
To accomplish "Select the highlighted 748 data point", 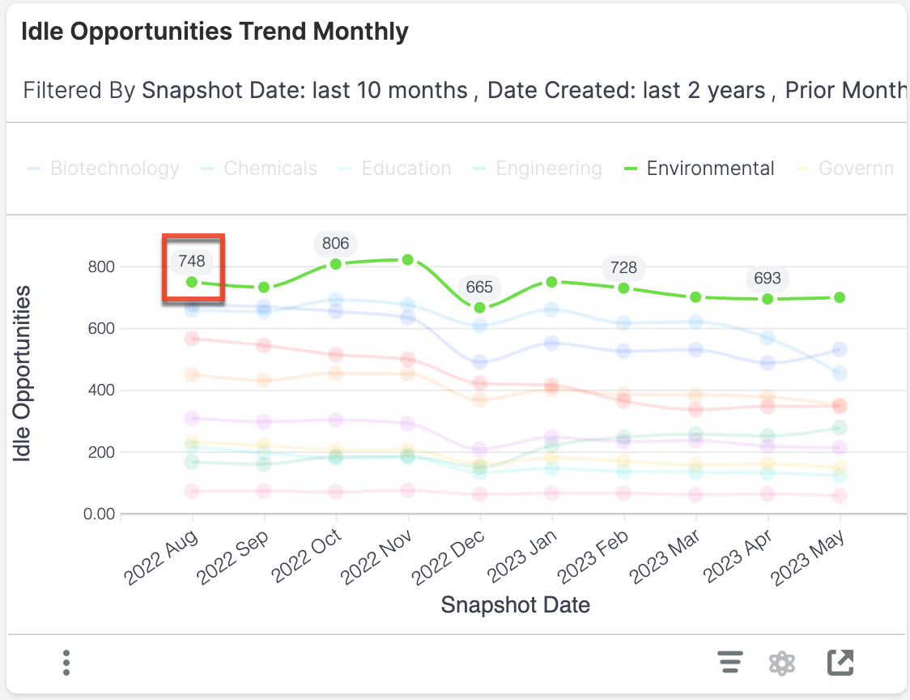I will (193, 281).
